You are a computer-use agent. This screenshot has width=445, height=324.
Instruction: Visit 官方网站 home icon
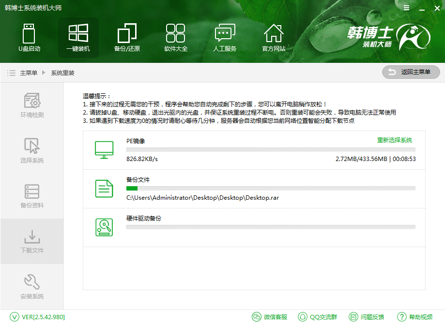click(x=274, y=33)
